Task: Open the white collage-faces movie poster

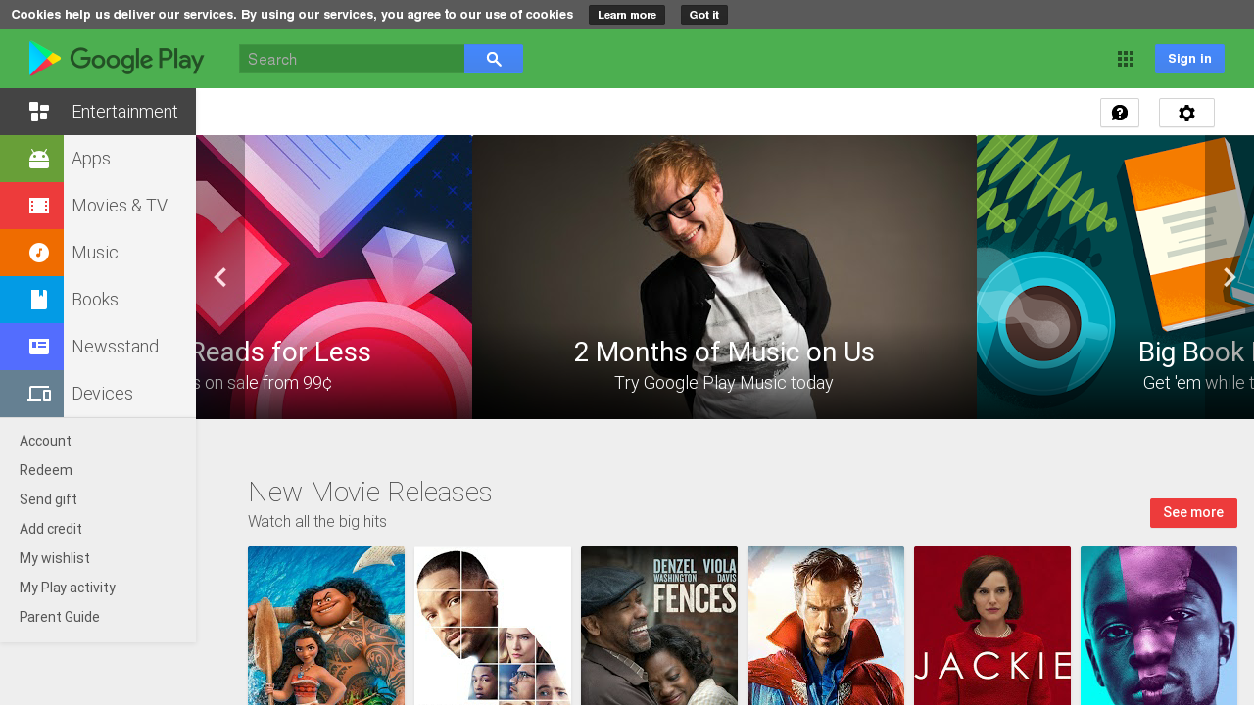Action: click(493, 626)
